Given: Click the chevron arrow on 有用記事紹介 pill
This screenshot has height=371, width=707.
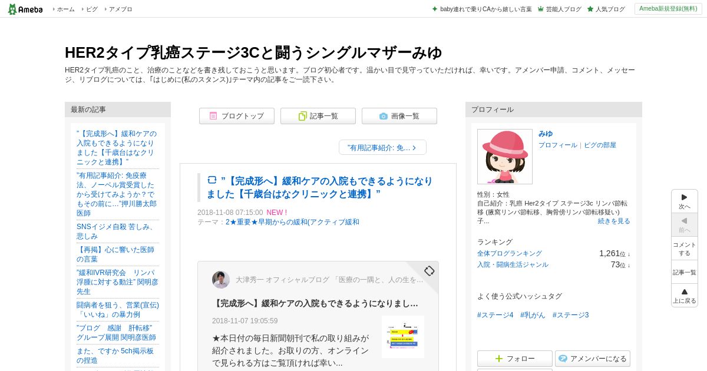Looking at the screenshot, I should pyautogui.click(x=414, y=148).
